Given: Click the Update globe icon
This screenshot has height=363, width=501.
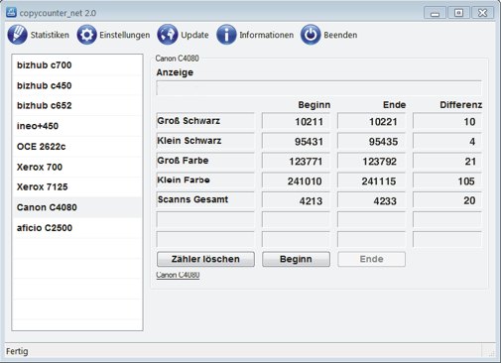Looking at the screenshot, I should tap(168, 35).
